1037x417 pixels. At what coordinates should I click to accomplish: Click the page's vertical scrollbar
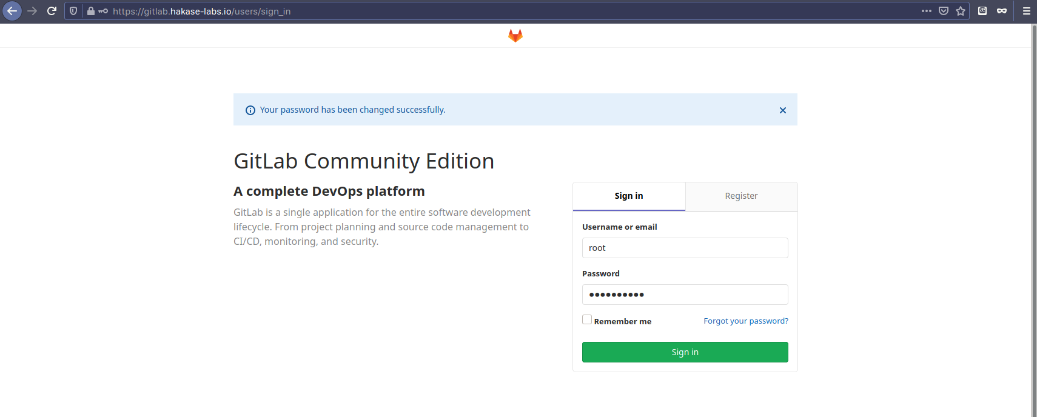pos(1034,220)
